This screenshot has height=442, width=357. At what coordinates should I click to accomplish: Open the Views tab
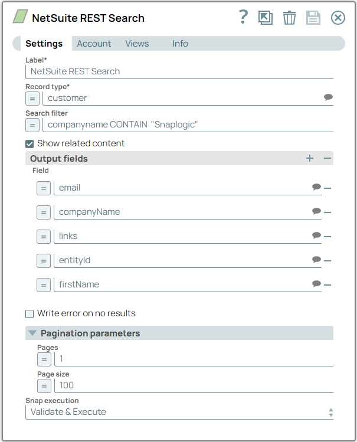pos(137,44)
